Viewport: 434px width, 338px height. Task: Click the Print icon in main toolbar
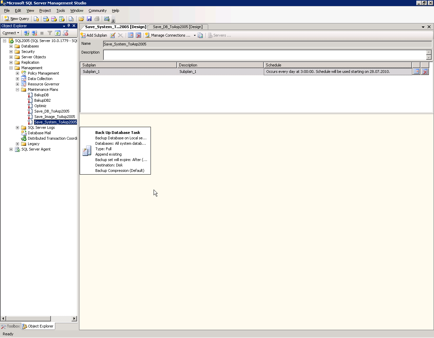pos(97,19)
